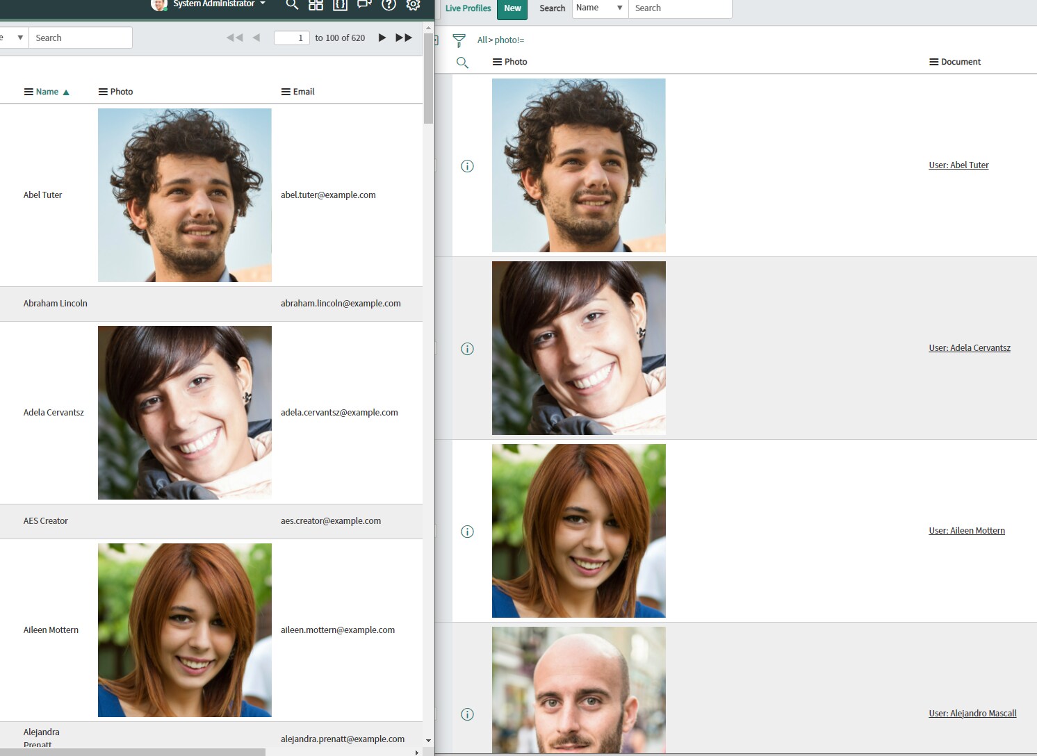Open Document column options menu icon
The height and width of the screenshot is (756, 1037).
[x=934, y=62]
